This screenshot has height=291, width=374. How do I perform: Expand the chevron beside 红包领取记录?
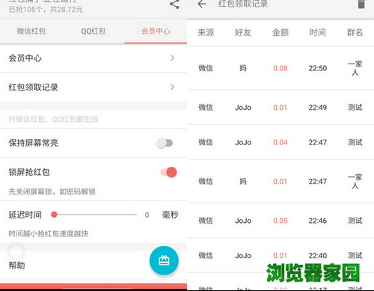tap(172, 87)
